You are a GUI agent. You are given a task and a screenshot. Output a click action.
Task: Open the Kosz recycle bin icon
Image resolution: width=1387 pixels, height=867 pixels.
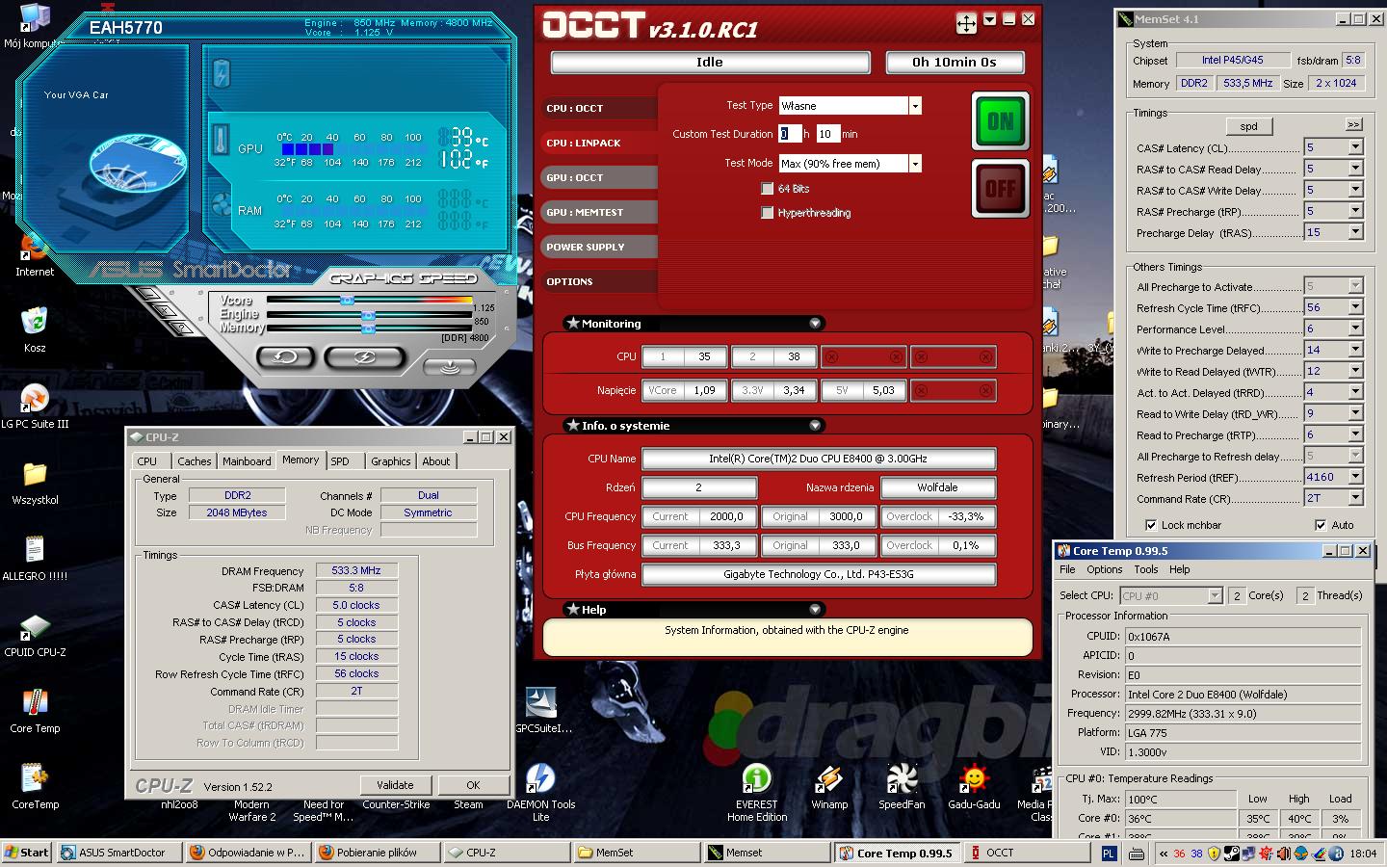click(x=35, y=322)
